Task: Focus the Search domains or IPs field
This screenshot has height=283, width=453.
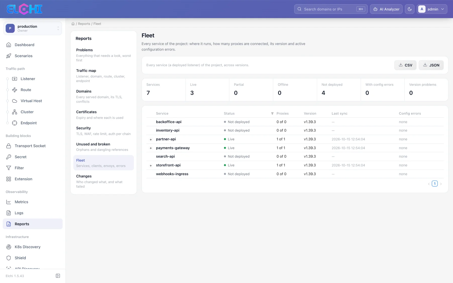Action: (x=331, y=9)
